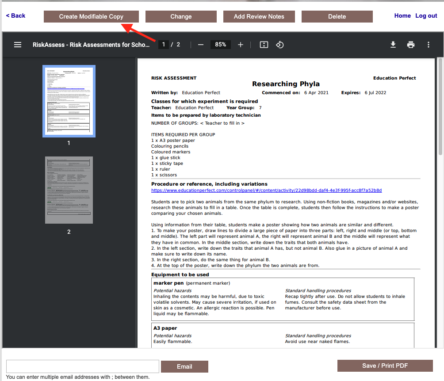This screenshot has width=444, height=381.
Task: Click 'Avoid use near naked flames.' text
Action: click(x=318, y=342)
